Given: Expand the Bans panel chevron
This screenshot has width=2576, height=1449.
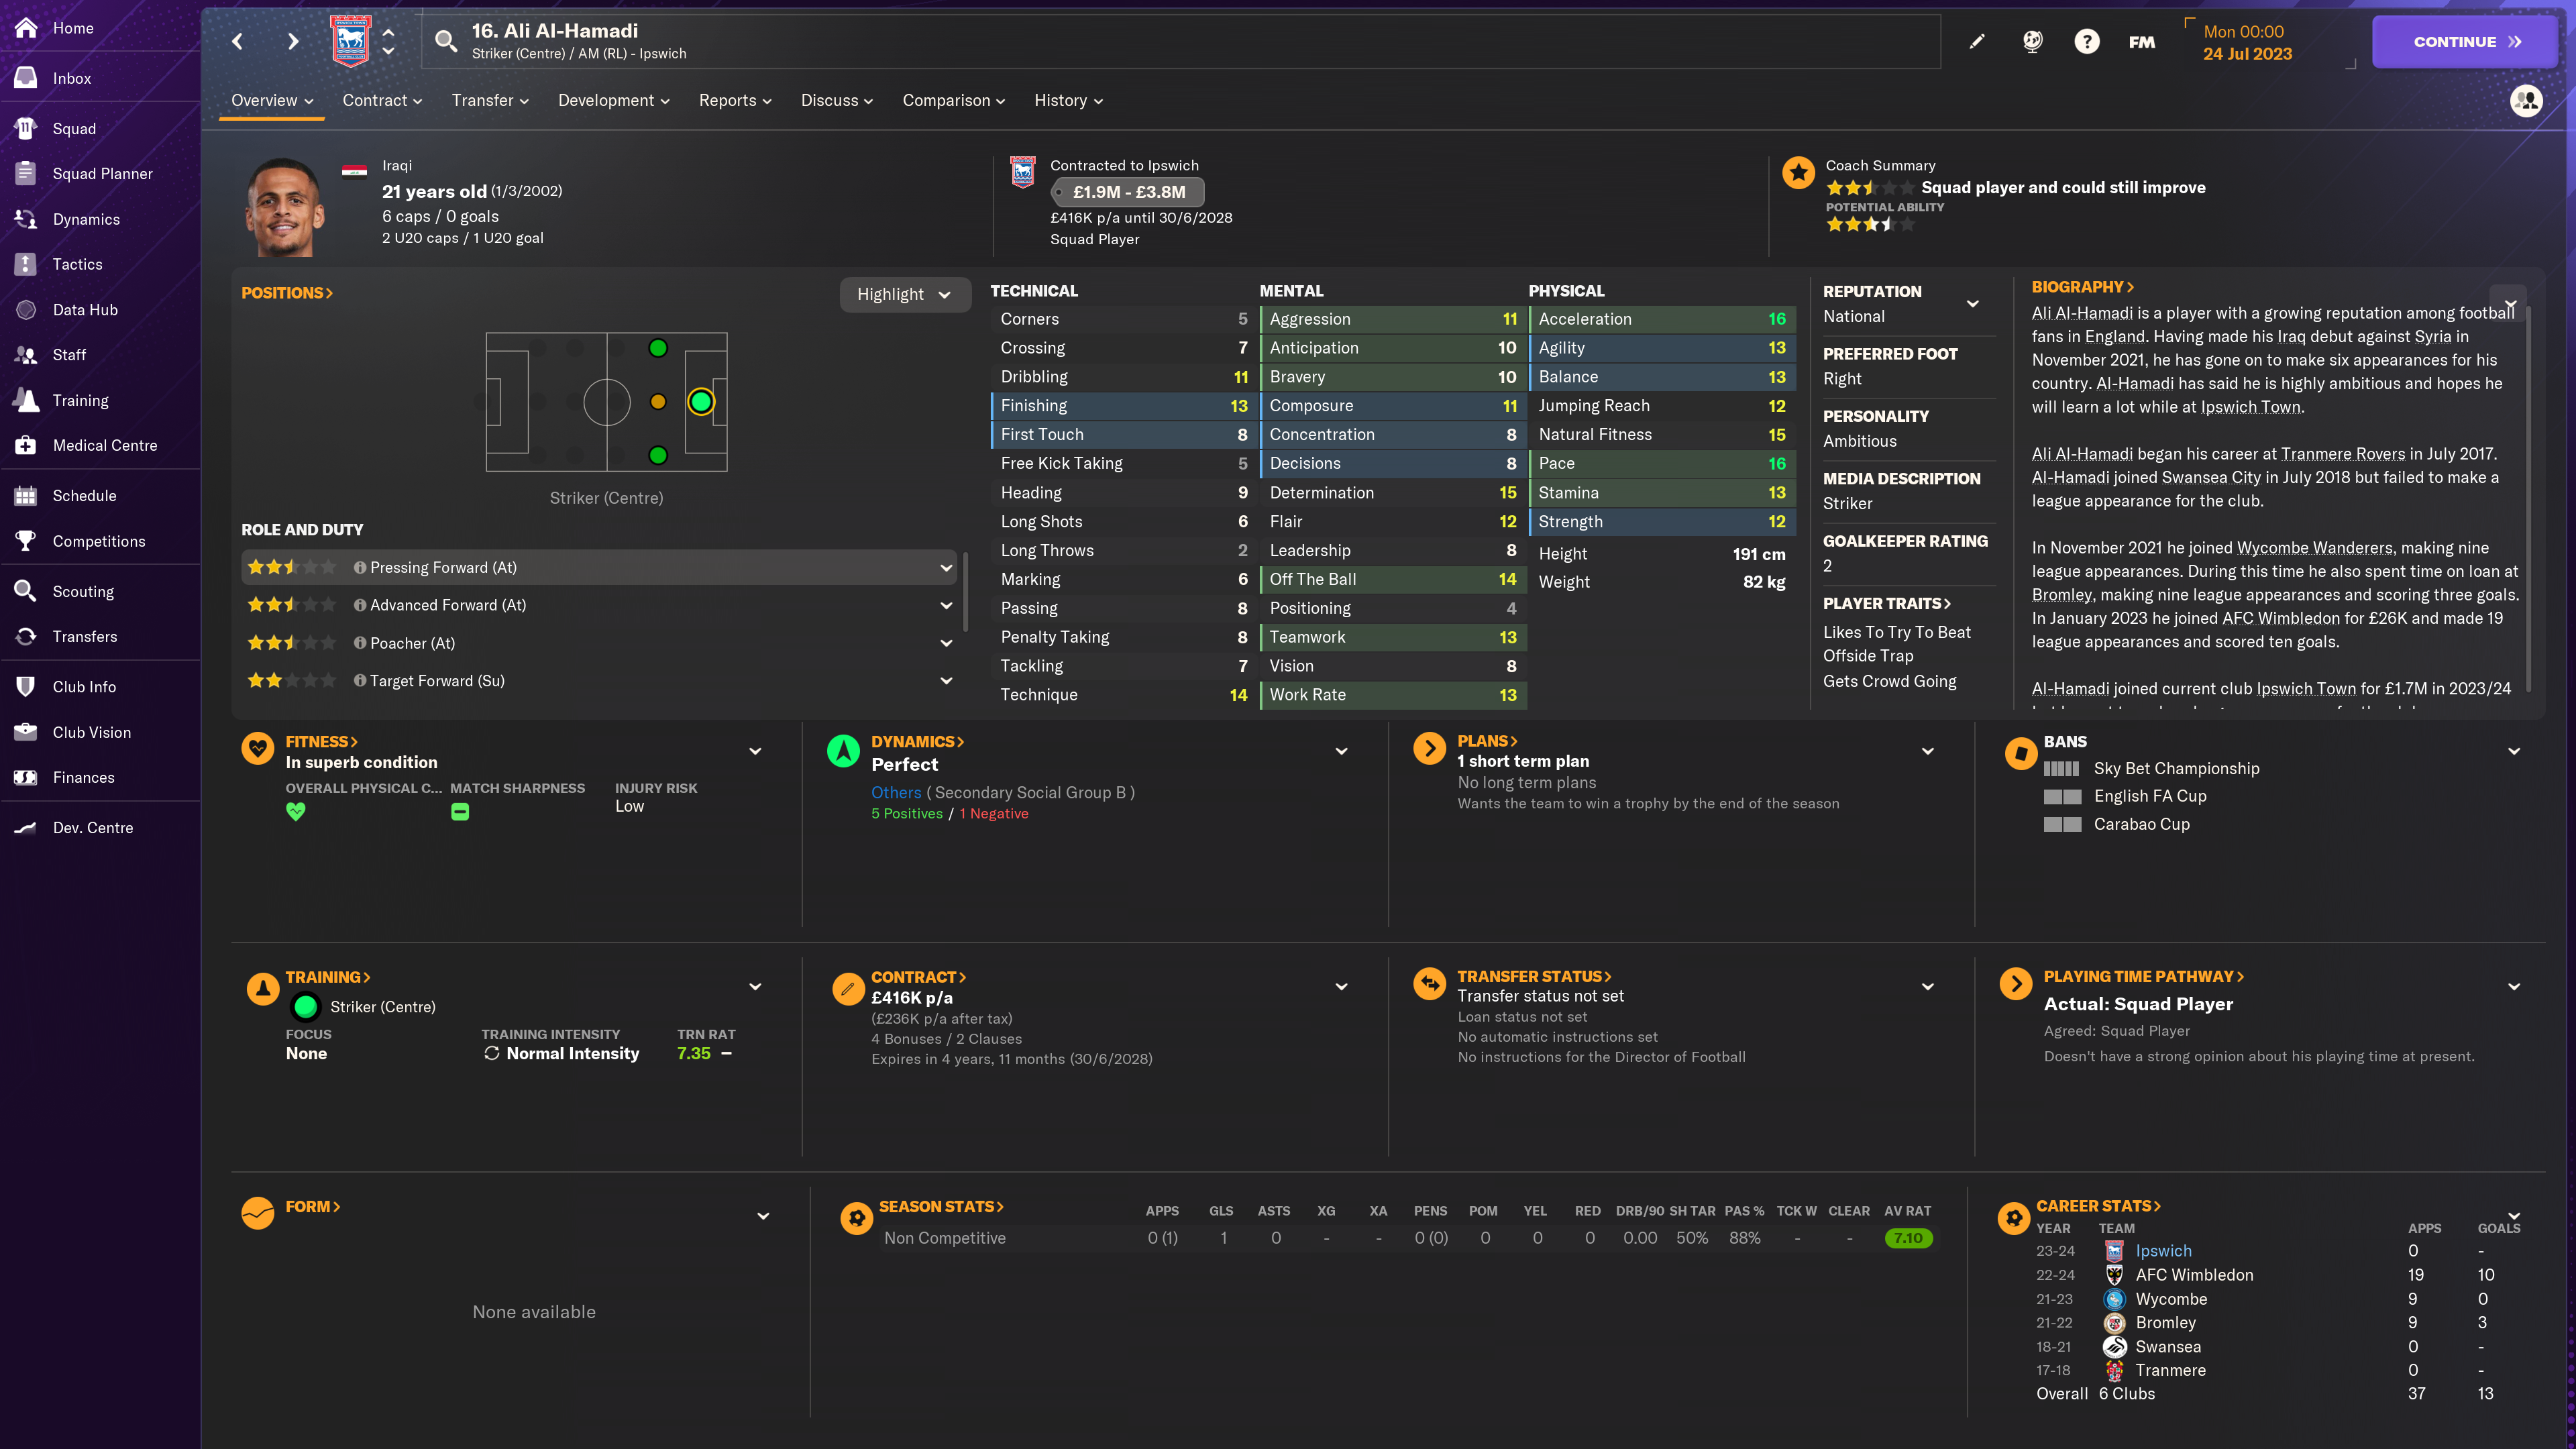Looking at the screenshot, I should [2514, 751].
